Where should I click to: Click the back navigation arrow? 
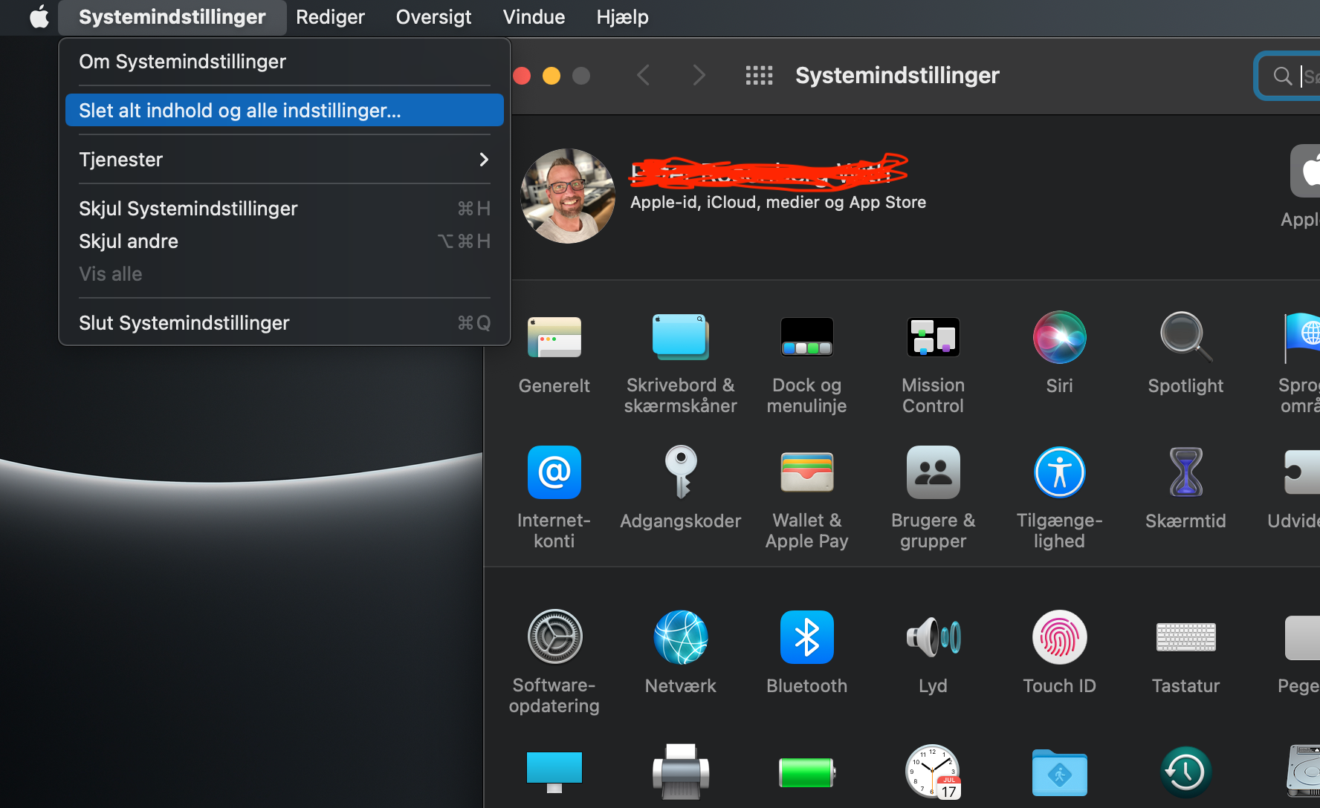(x=644, y=75)
